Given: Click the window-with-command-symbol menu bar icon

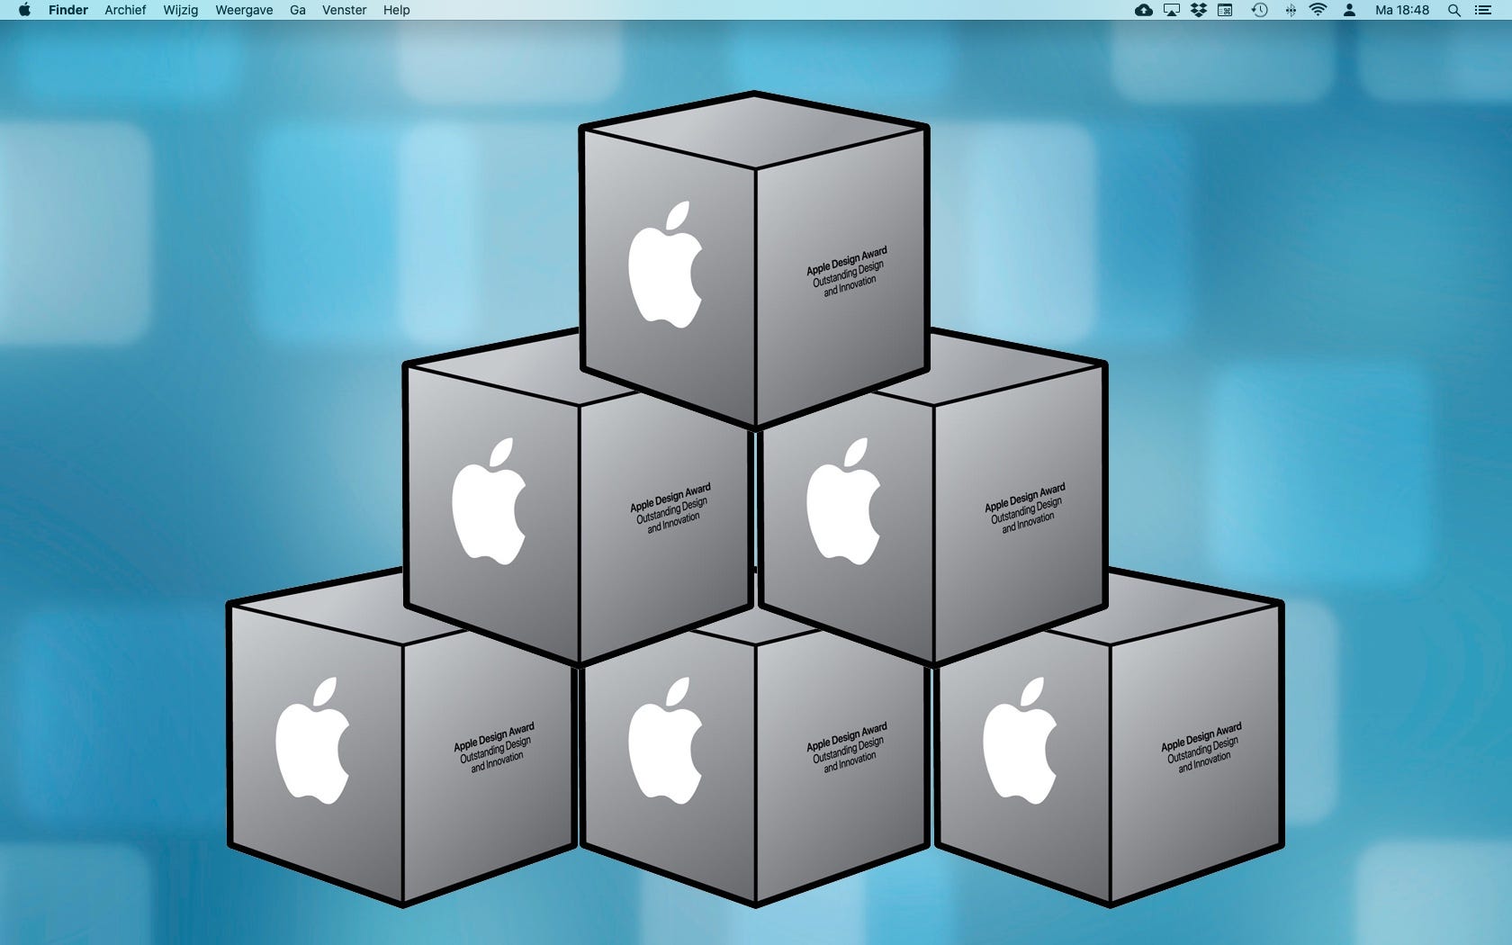Looking at the screenshot, I should (1226, 10).
